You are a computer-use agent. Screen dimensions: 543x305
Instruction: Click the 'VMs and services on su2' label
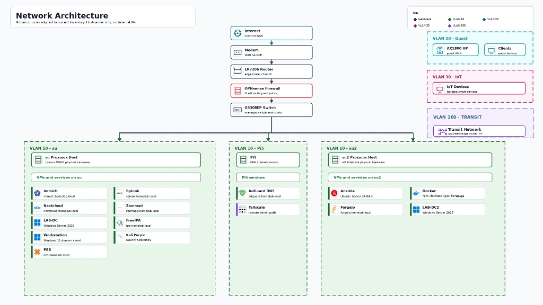(357, 177)
